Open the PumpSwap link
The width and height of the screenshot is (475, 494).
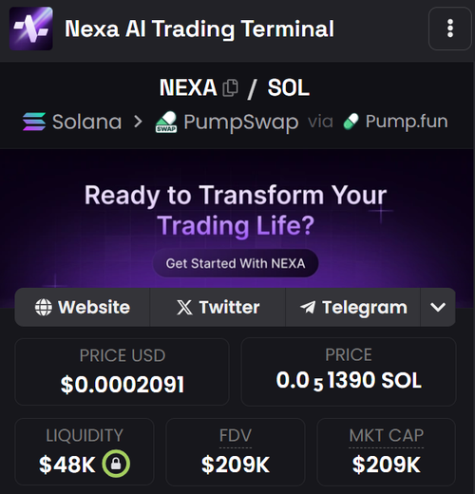[x=227, y=122]
